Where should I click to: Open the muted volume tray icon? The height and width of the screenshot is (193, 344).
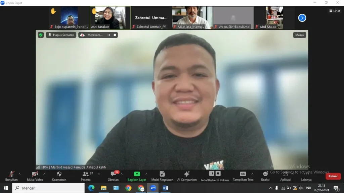(301, 188)
